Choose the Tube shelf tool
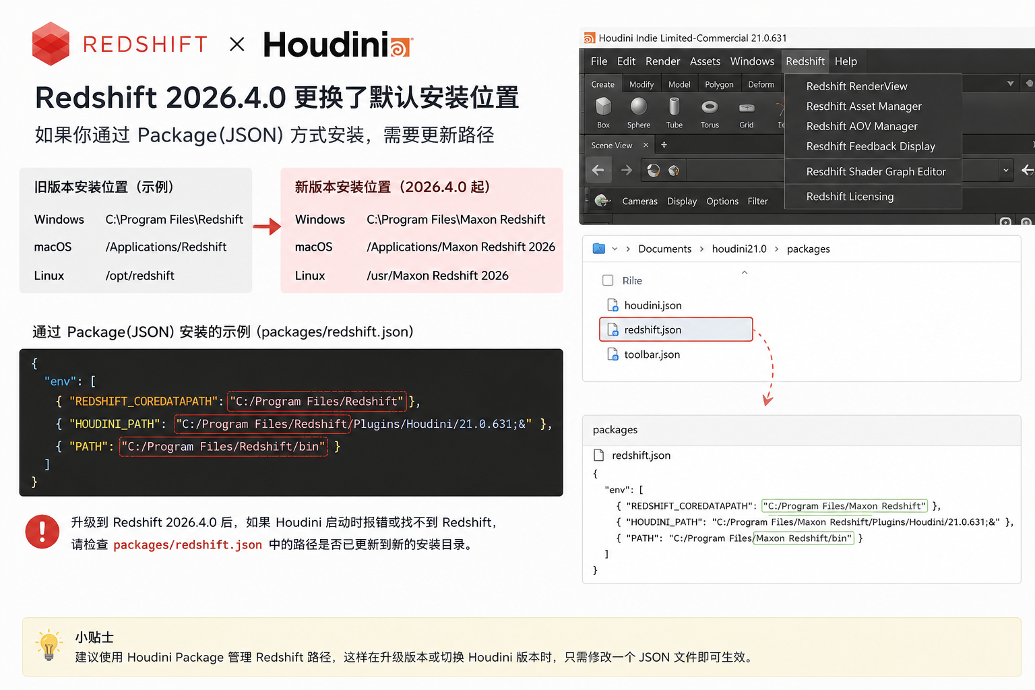 [x=675, y=112]
